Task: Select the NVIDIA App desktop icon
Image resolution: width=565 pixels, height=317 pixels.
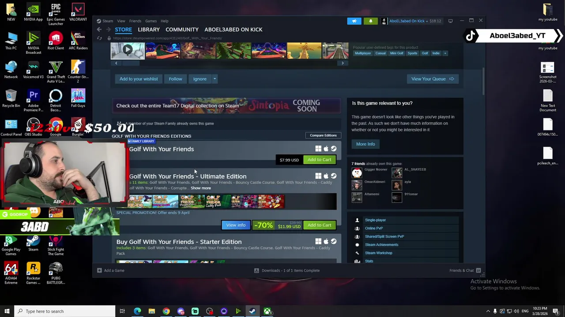Action: click(x=33, y=12)
